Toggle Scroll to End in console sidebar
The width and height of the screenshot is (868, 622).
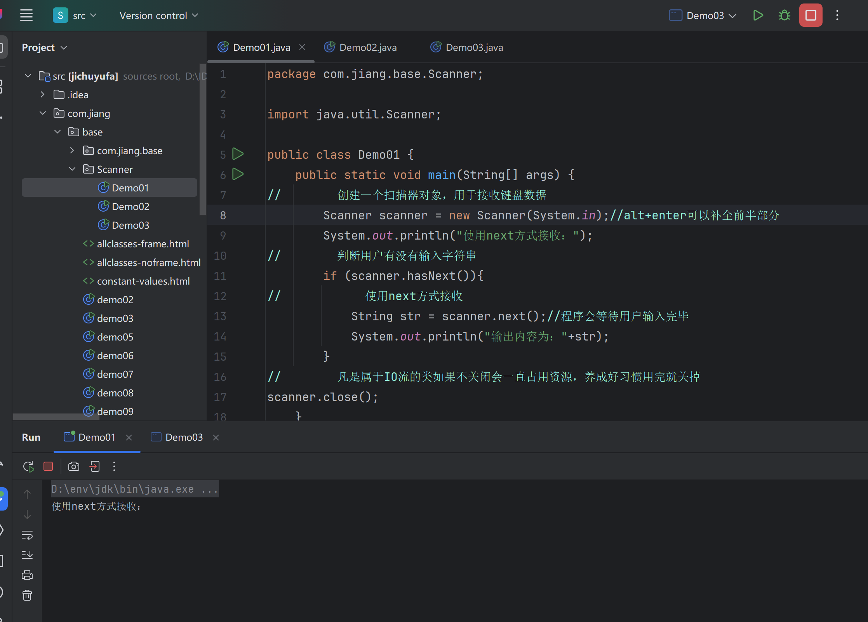[27, 555]
